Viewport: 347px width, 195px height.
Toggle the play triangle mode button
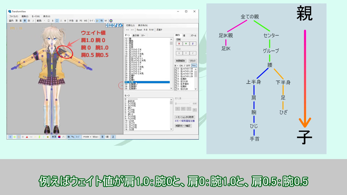[97, 21]
